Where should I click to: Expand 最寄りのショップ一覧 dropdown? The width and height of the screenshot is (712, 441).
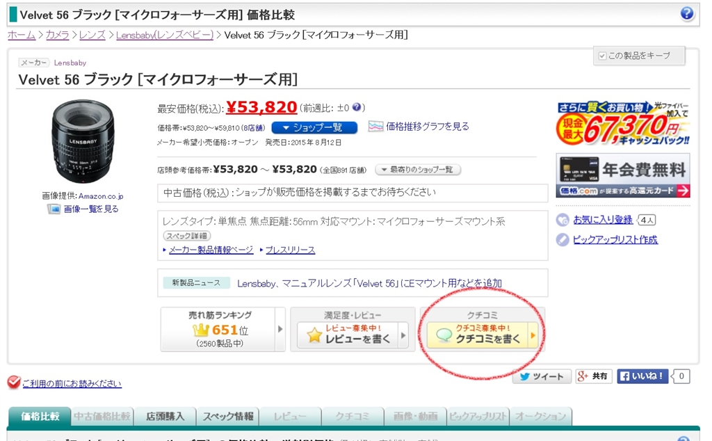pos(418,170)
